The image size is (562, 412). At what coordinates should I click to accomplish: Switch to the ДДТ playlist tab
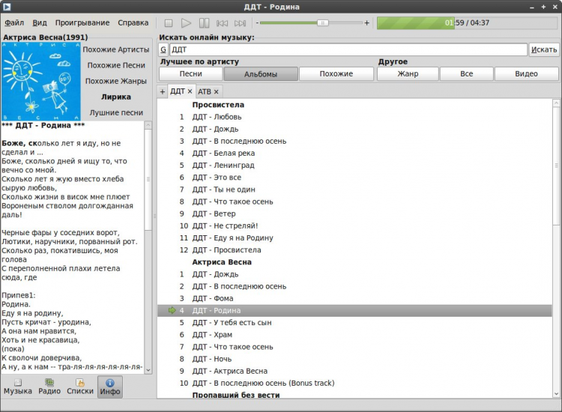(178, 91)
